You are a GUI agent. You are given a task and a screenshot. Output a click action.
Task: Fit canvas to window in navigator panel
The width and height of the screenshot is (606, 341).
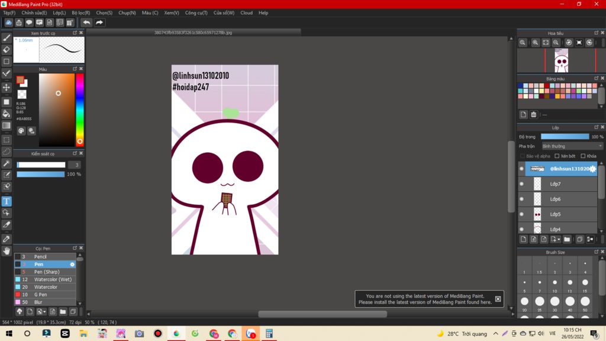(546, 43)
